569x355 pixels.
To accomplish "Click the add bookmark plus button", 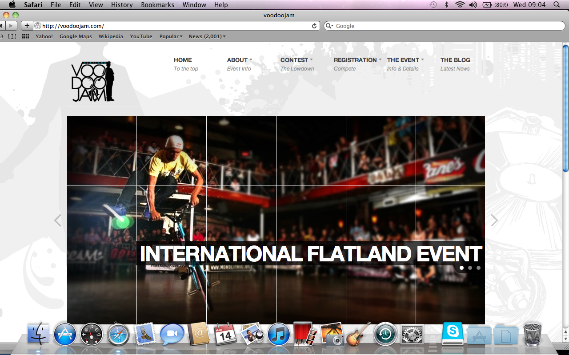I will [27, 26].
